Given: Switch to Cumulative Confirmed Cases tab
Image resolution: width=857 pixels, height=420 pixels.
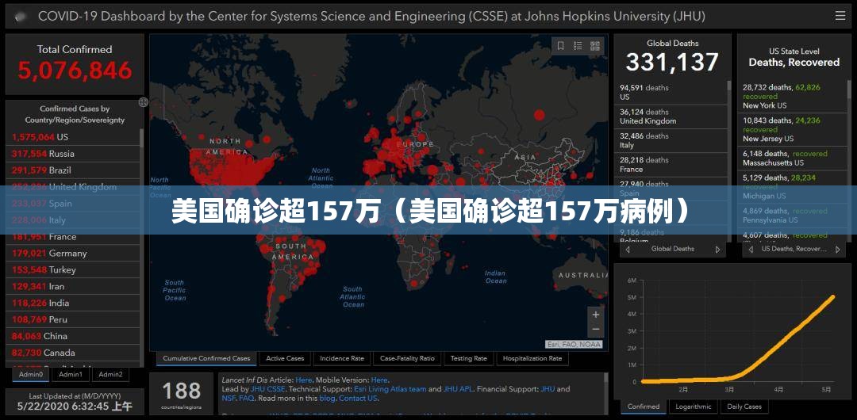Looking at the screenshot, I should 206,359.
